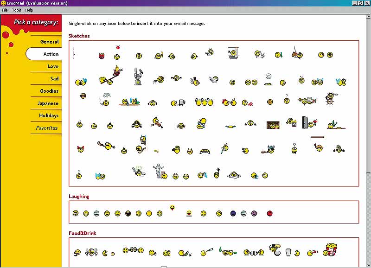Insert the smiley in the brown cinema box
This screenshot has height=268, width=371.
[x=273, y=125]
